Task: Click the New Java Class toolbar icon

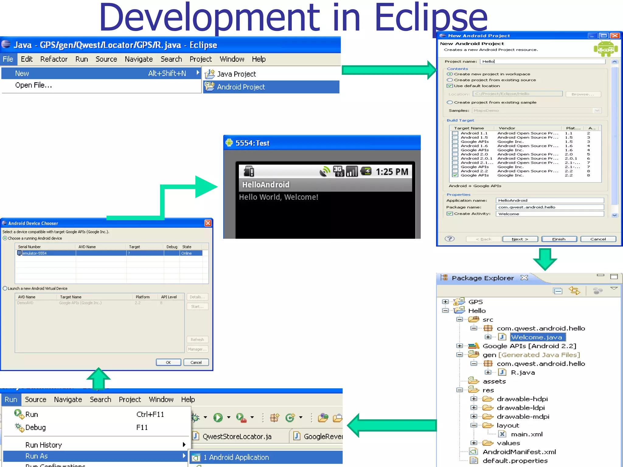Action: point(290,418)
